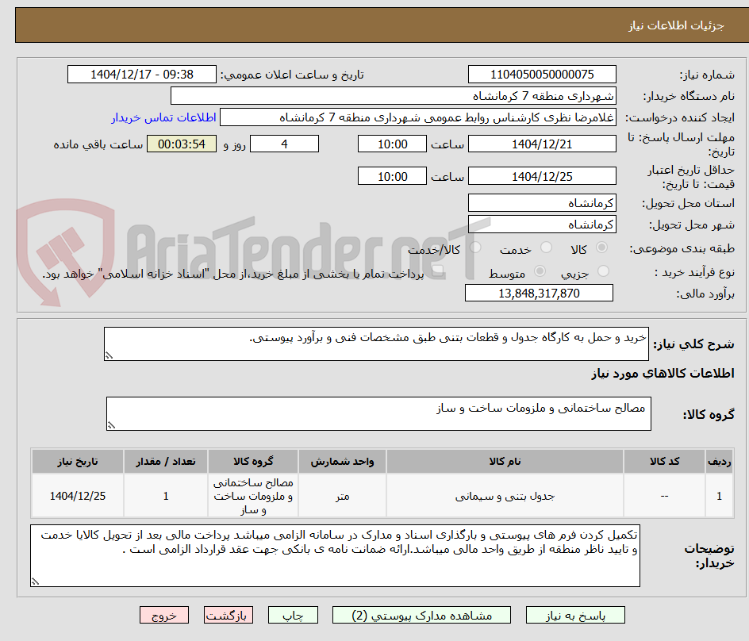Click the buyer name field شهرداری منطقه 7 کرمانشاه

[x=393, y=96]
